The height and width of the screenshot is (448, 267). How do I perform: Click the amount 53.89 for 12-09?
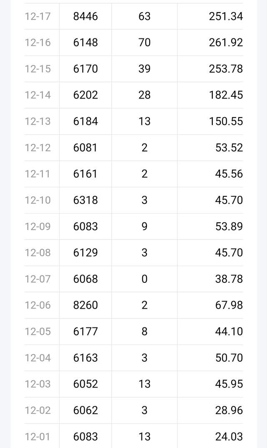click(x=229, y=227)
